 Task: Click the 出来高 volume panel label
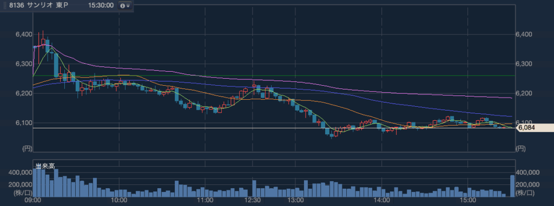45,167
